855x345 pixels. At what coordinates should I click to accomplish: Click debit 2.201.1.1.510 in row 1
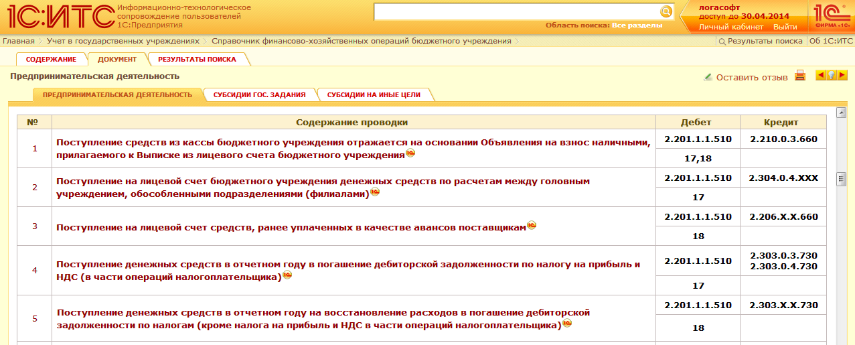click(698, 139)
